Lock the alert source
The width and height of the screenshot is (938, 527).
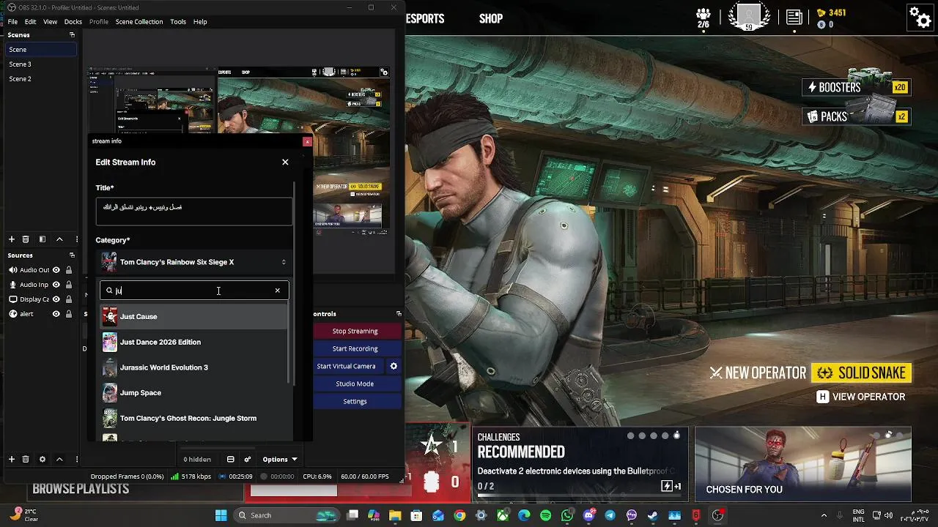click(69, 314)
